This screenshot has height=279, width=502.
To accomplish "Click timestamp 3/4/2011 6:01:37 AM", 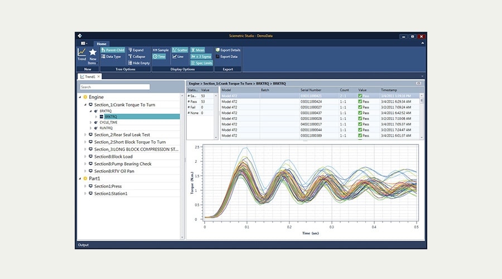I will point(395,136).
